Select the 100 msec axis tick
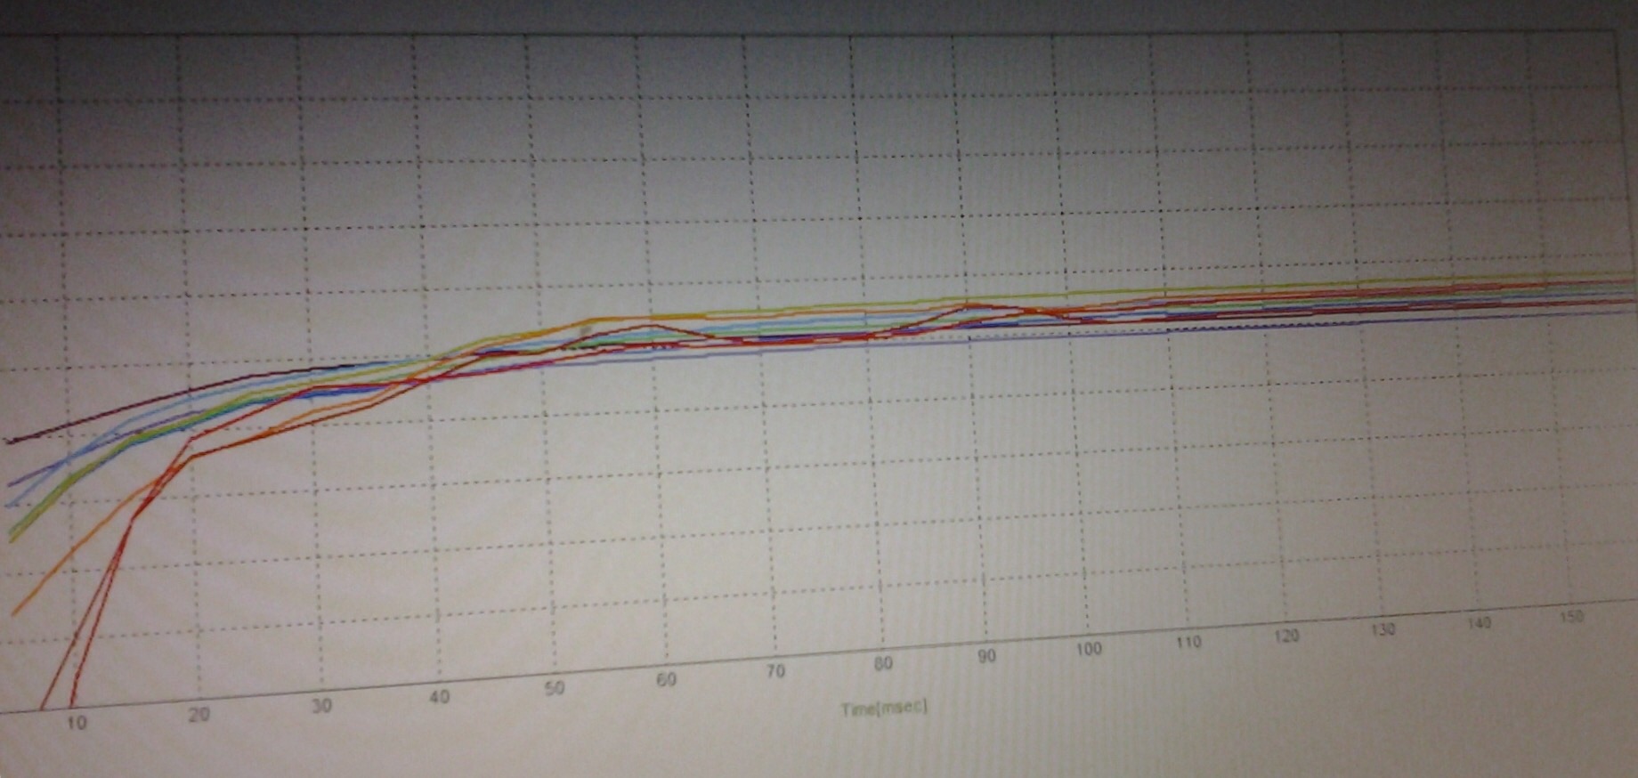Screen dimensions: 1638x778 pyautogui.click(x=1088, y=649)
